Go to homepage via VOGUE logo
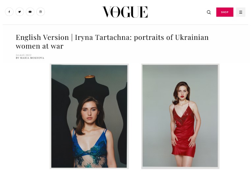 click(x=125, y=12)
